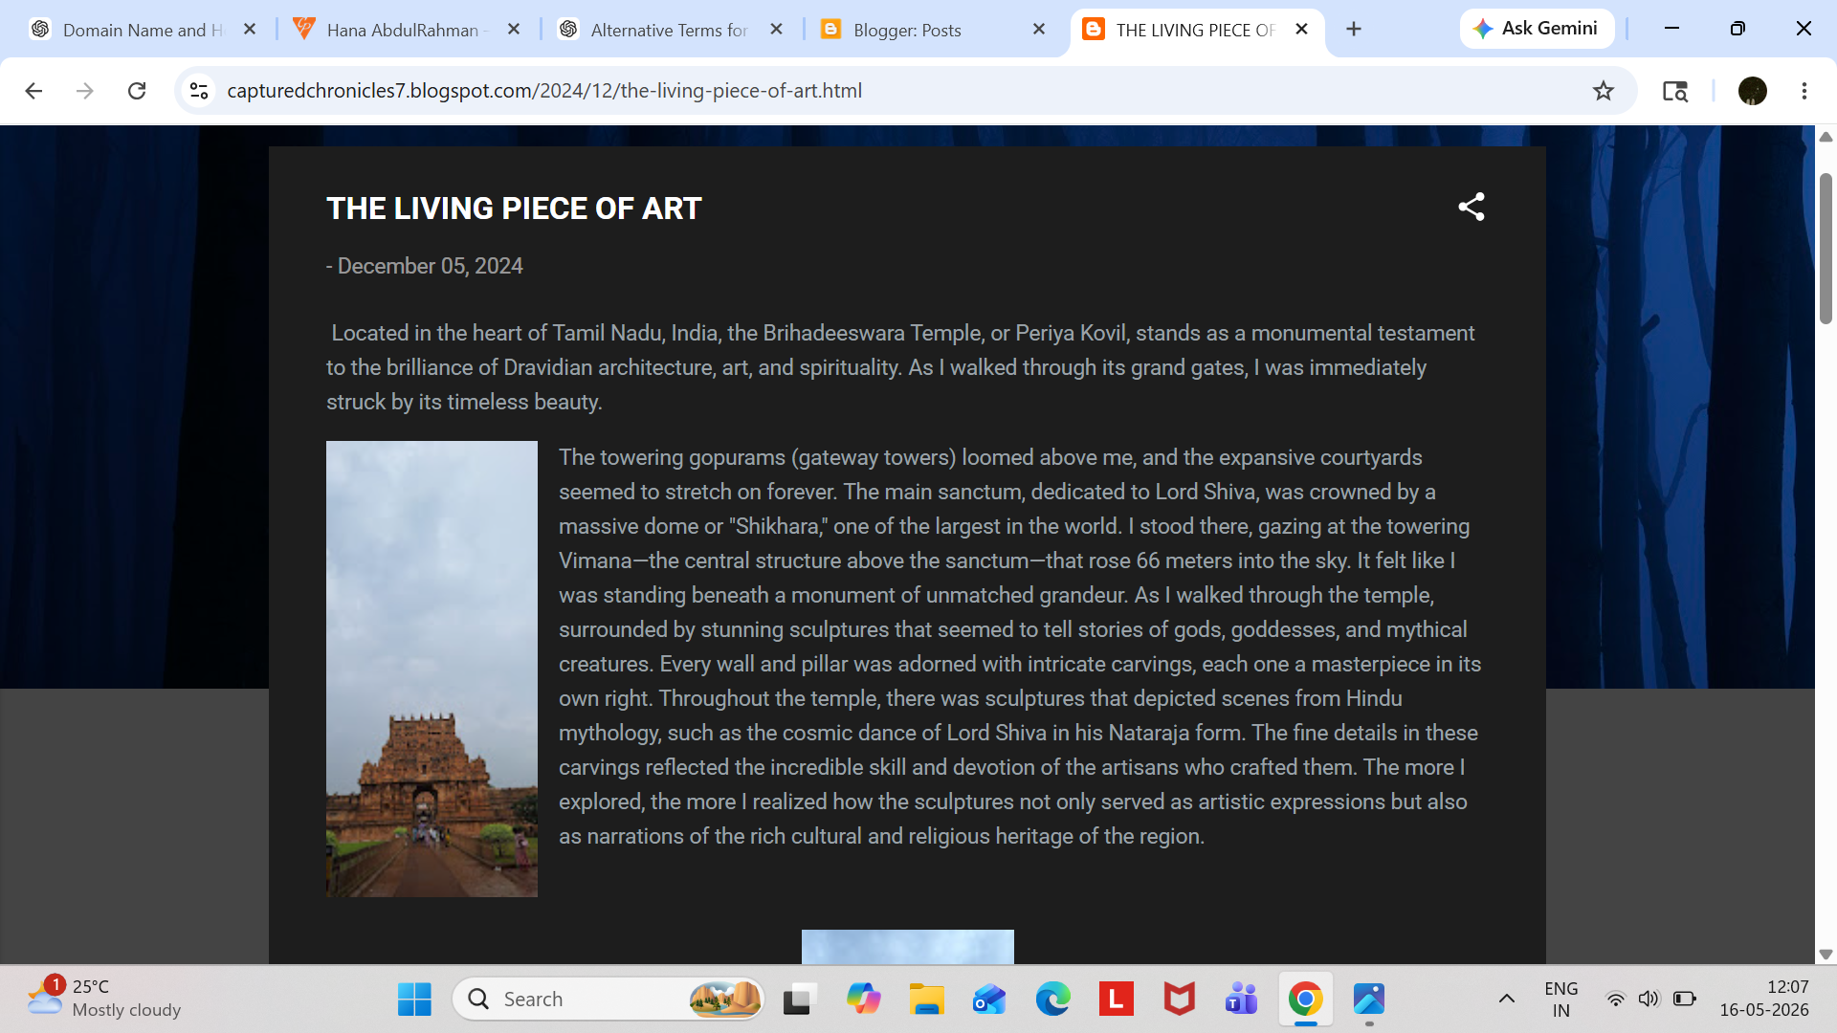Open Task View on taskbar

tap(798, 1000)
